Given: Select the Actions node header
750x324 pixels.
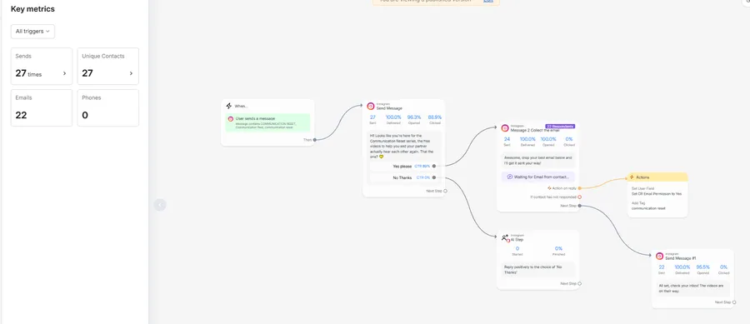Looking at the screenshot, I should pyautogui.click(x=657, y=177).
